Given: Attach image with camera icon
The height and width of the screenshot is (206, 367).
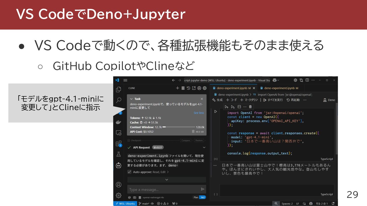Looking at the screenshot, I should (135, 197).
